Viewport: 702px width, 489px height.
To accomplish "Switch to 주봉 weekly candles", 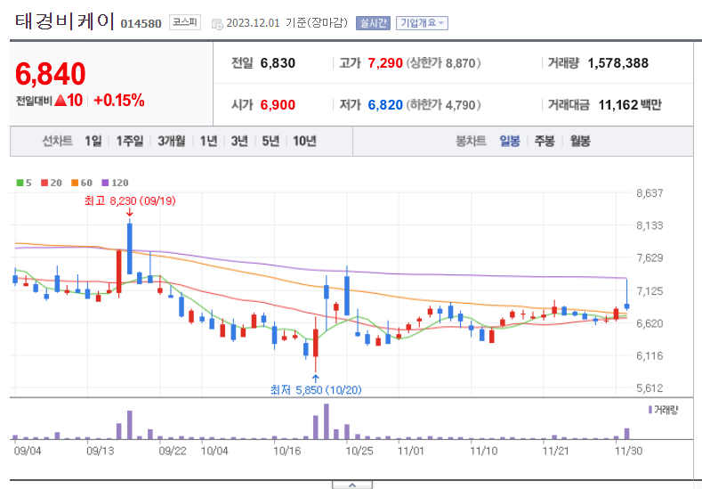I will (x=545, y=142).
